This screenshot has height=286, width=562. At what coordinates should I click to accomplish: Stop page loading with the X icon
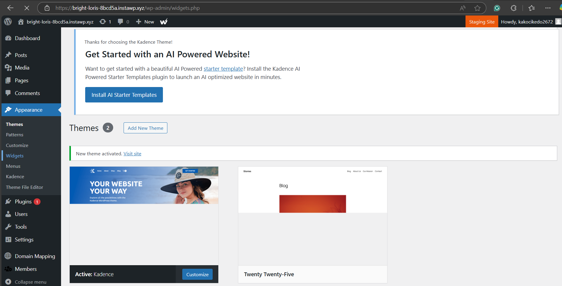pos(27,8)
